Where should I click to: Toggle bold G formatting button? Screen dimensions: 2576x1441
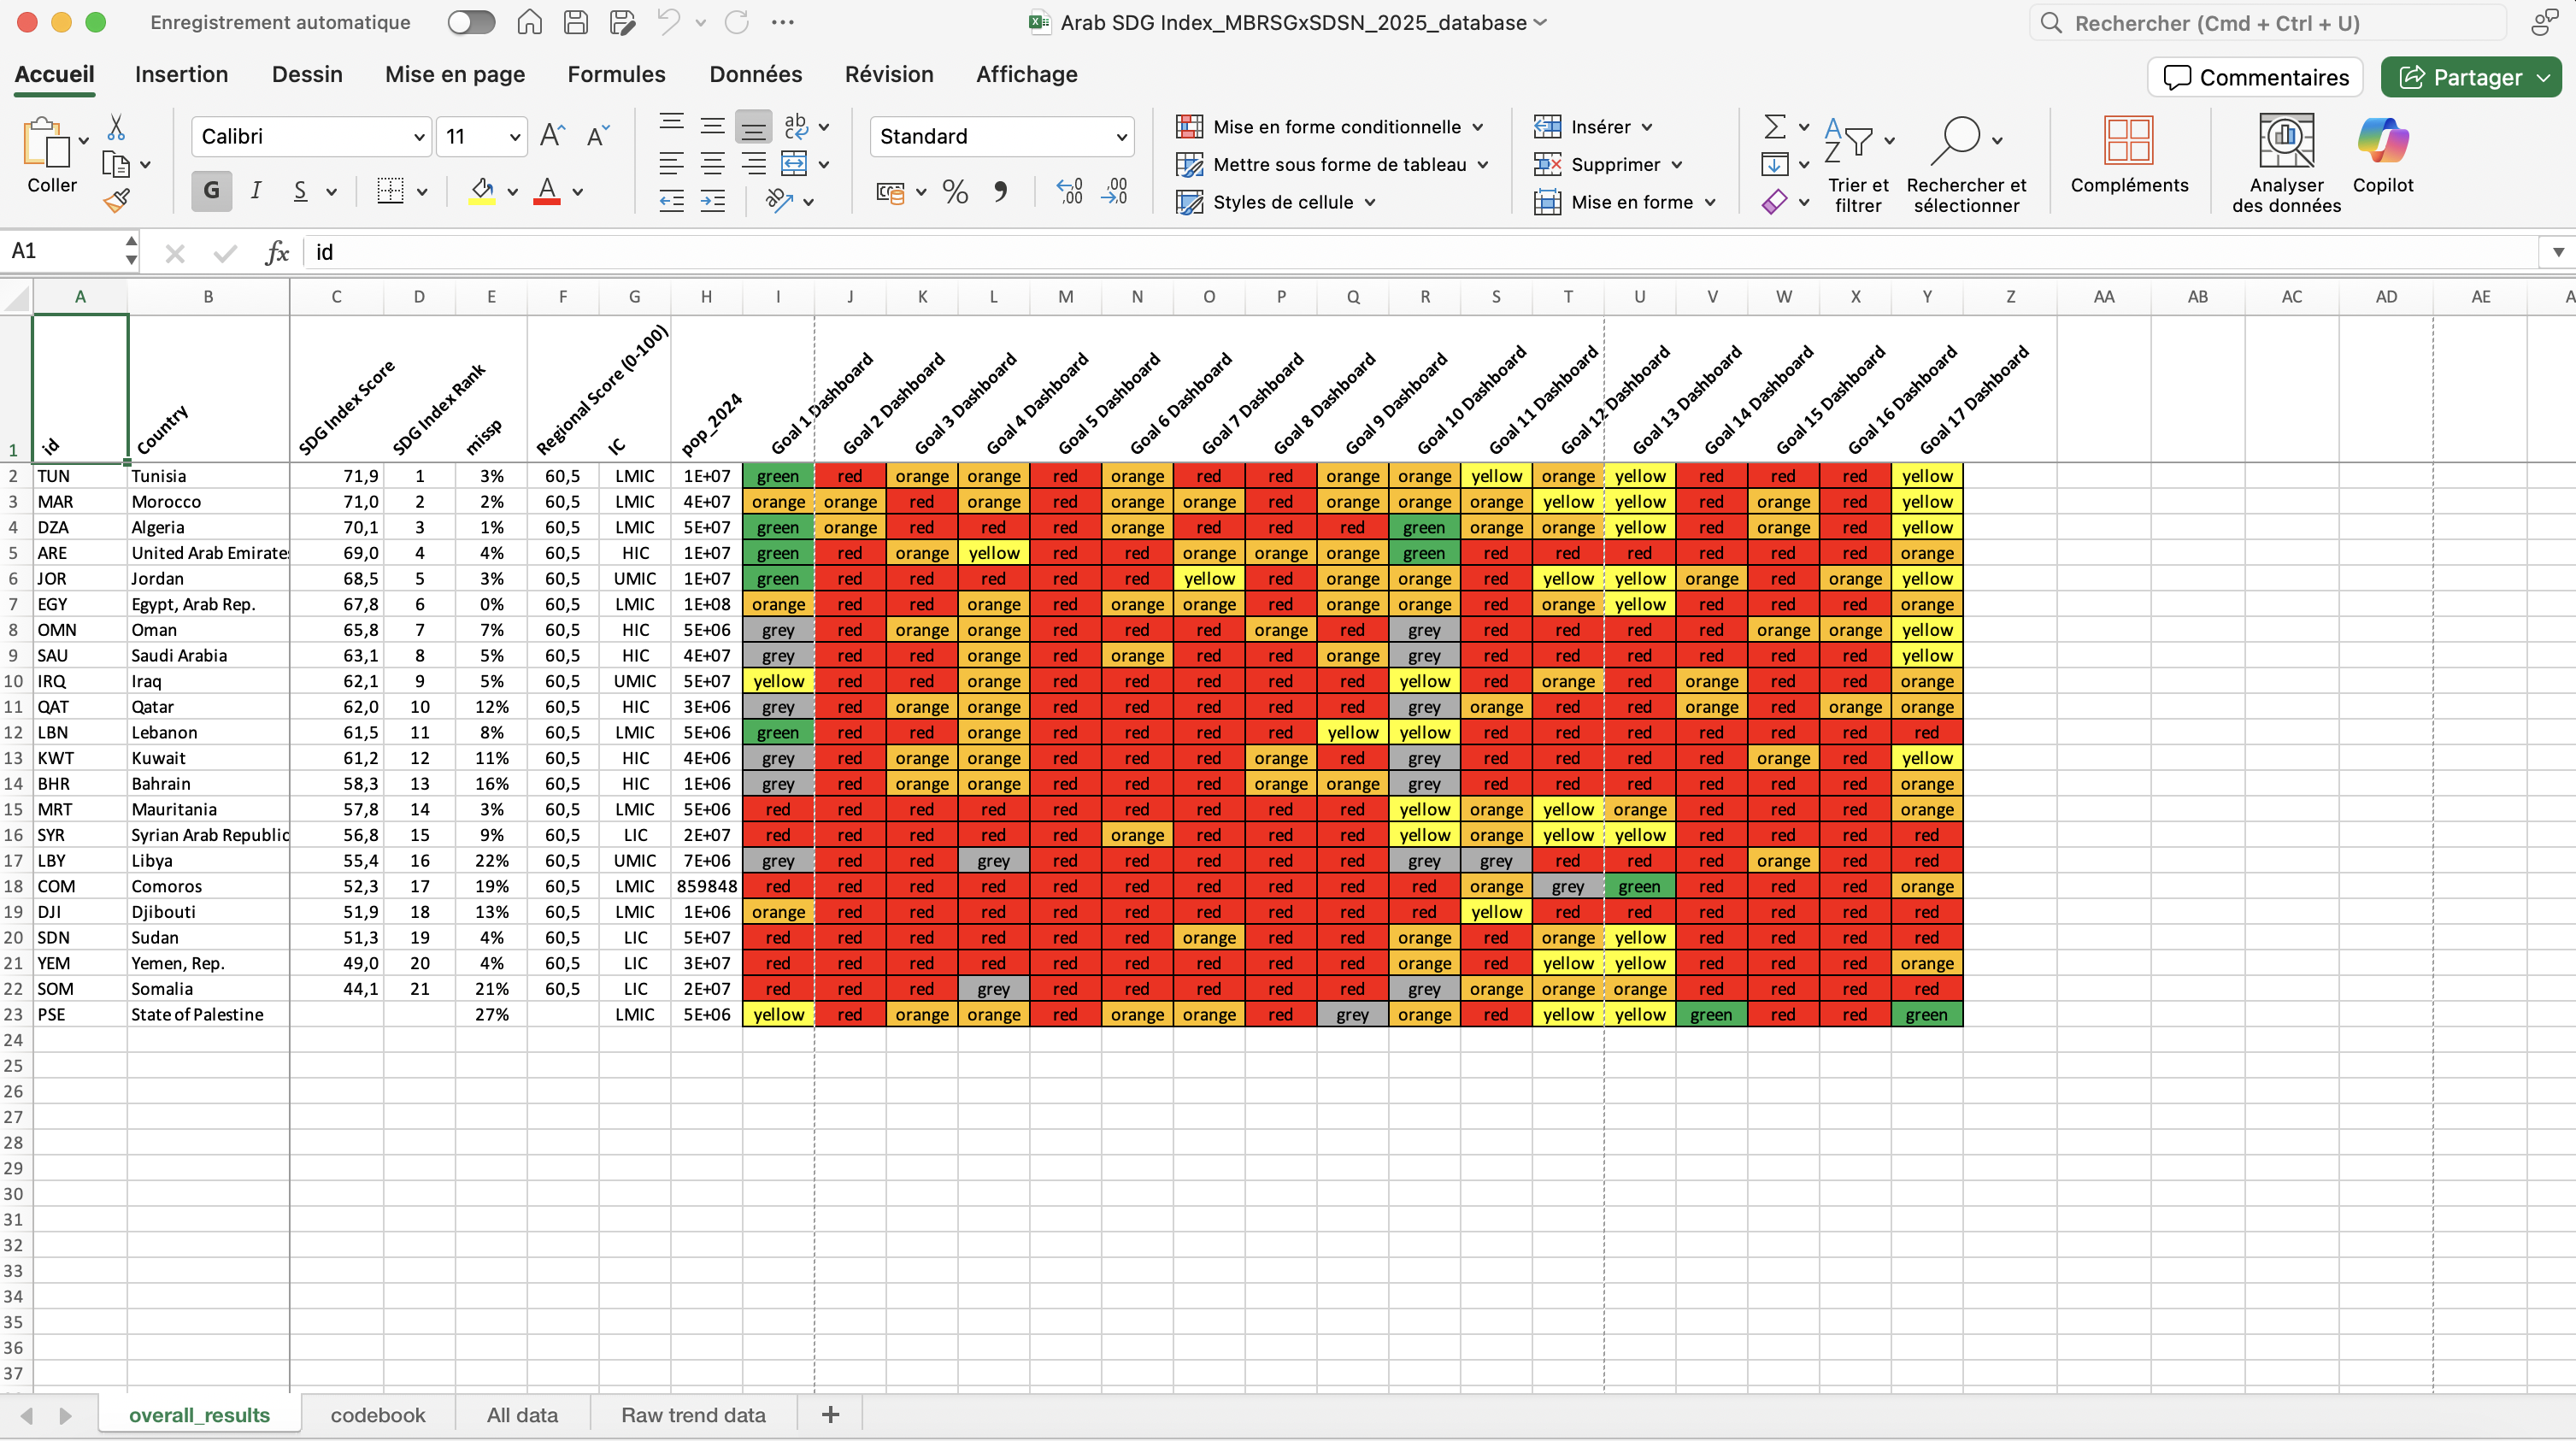[211, 191]
